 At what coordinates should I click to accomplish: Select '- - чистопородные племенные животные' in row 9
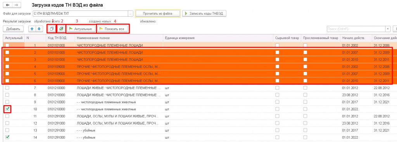[x=106, y=102]
